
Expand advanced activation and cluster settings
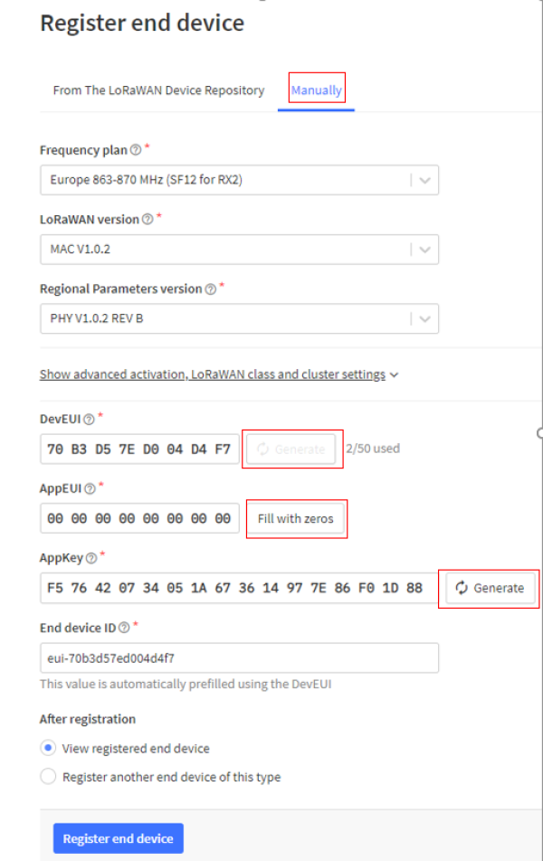[x=219, y=374]
